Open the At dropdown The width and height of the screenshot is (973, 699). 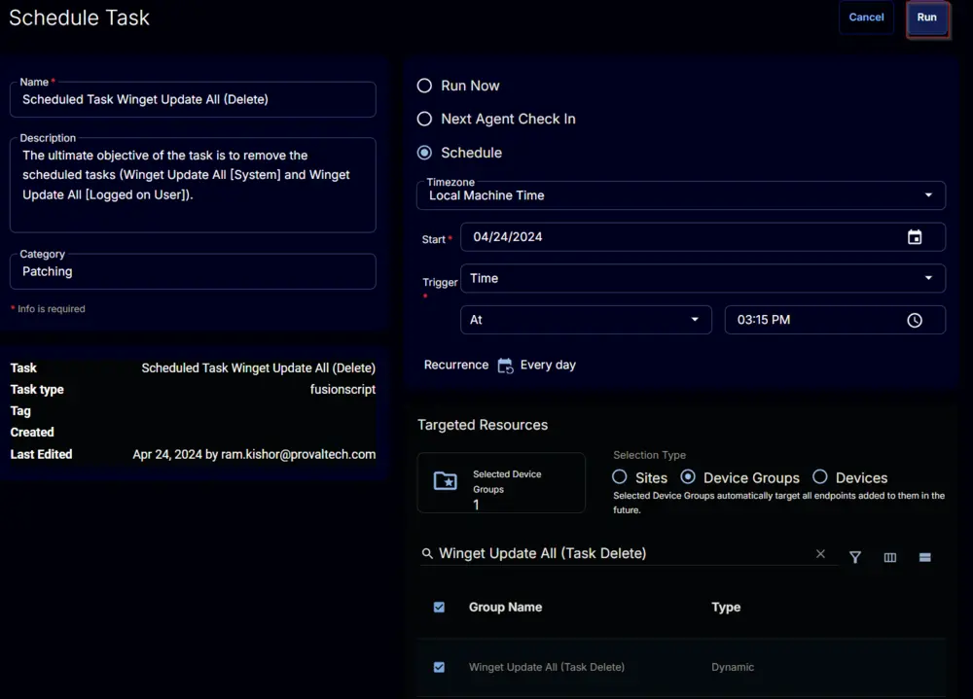point(586,320)
